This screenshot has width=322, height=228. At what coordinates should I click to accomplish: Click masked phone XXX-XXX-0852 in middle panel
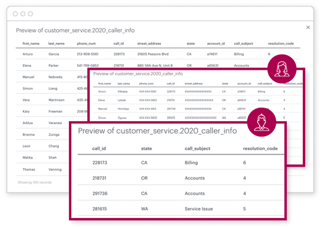(148, 100)
